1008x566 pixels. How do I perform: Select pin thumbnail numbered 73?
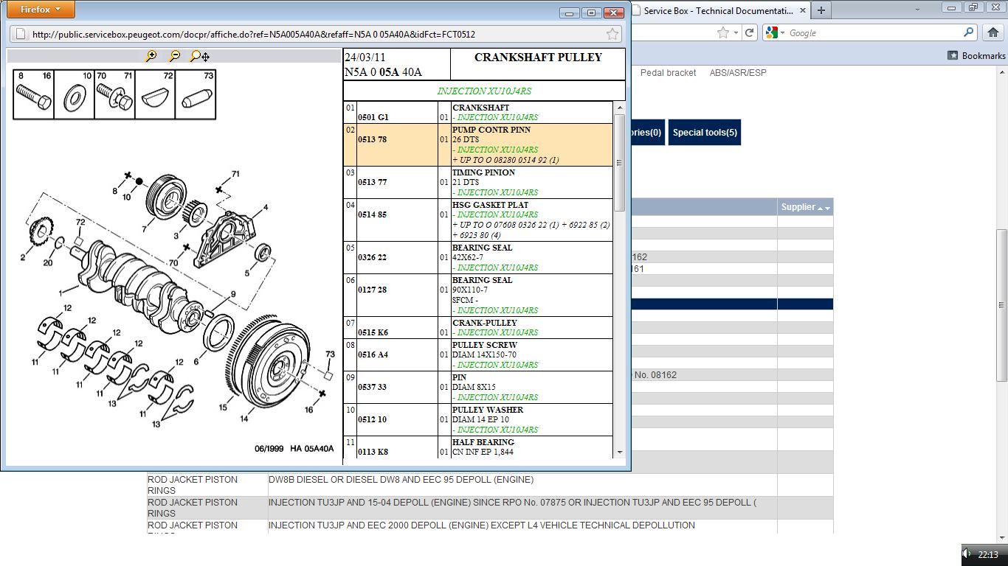[196, 94]
